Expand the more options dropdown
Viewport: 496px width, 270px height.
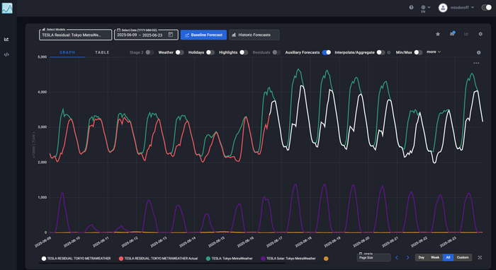(434, 52)
